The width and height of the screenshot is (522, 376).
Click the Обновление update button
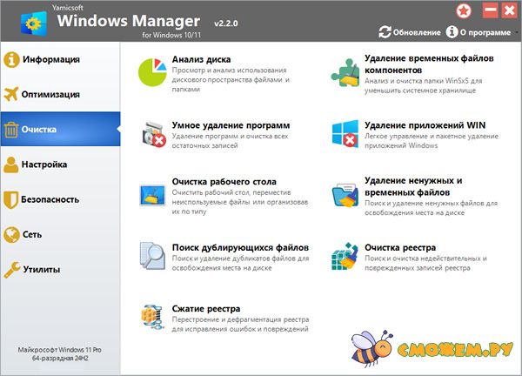[410, 32]
